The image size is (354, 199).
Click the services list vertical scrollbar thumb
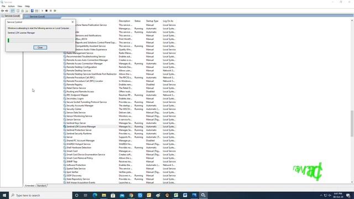(352, 123)
